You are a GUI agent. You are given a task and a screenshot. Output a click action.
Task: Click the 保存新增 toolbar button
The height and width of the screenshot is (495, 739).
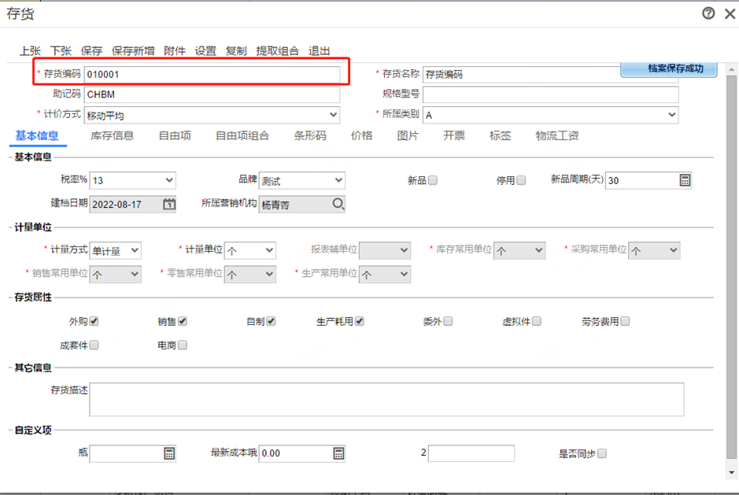133,50
